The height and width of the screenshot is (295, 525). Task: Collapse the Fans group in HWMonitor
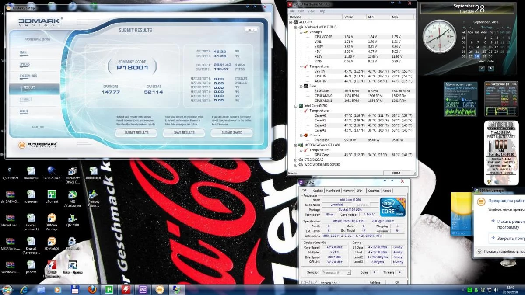click(301, 86)
